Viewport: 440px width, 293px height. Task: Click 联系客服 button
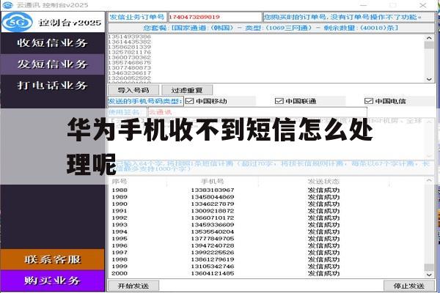pos(53,259)
